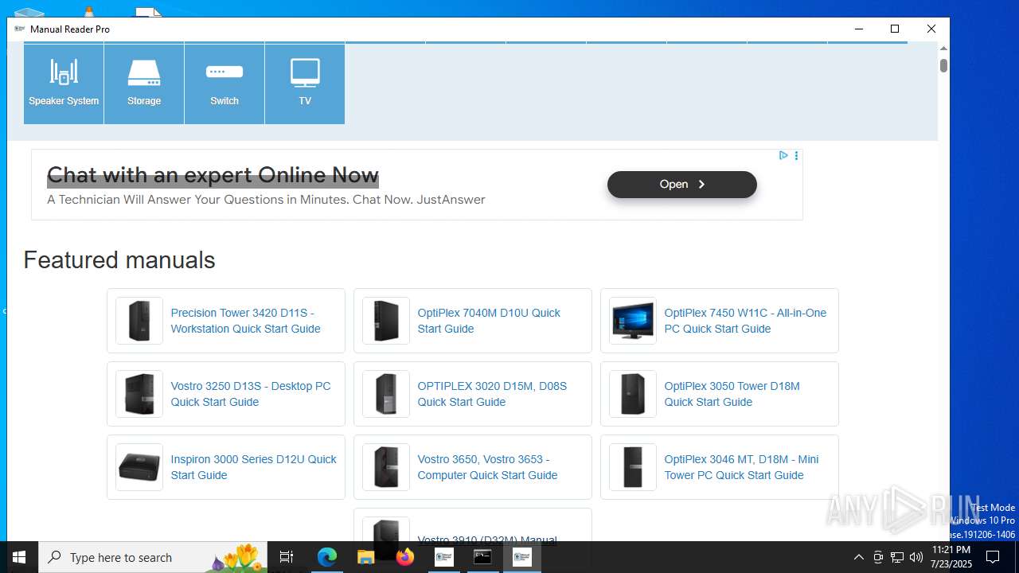Open the Windows Start menu
This screenshot has width=1019, height=573.
(x=19, y=557)
